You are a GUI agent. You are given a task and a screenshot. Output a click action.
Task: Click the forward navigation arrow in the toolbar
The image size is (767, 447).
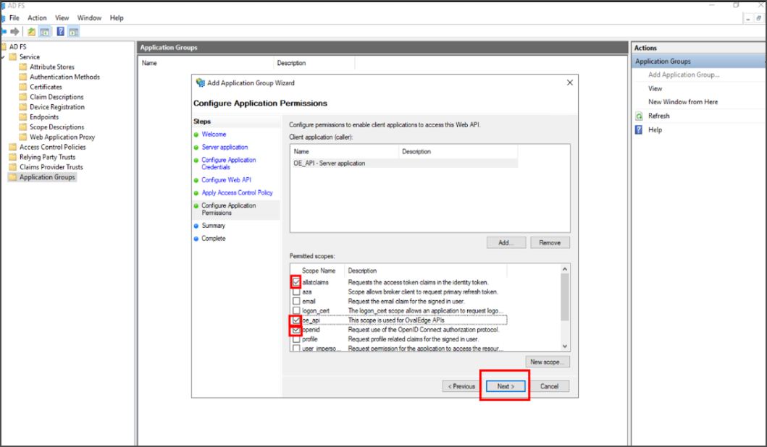[13, 31]
